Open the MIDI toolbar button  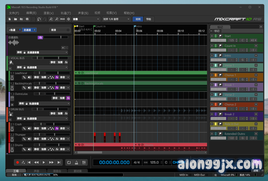click(63, 19)
